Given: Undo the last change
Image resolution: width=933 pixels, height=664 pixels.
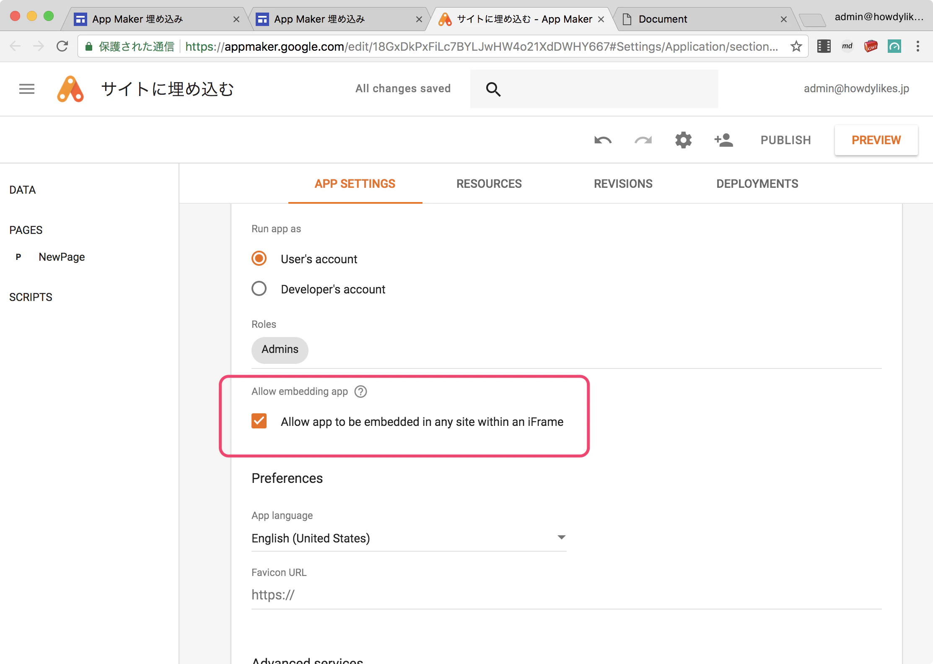Looking at the screenshot, I should coord(603,140).
